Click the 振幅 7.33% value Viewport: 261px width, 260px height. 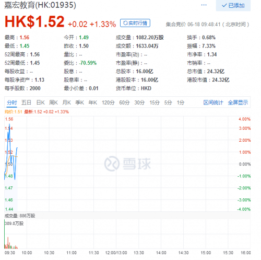point(209,46)
